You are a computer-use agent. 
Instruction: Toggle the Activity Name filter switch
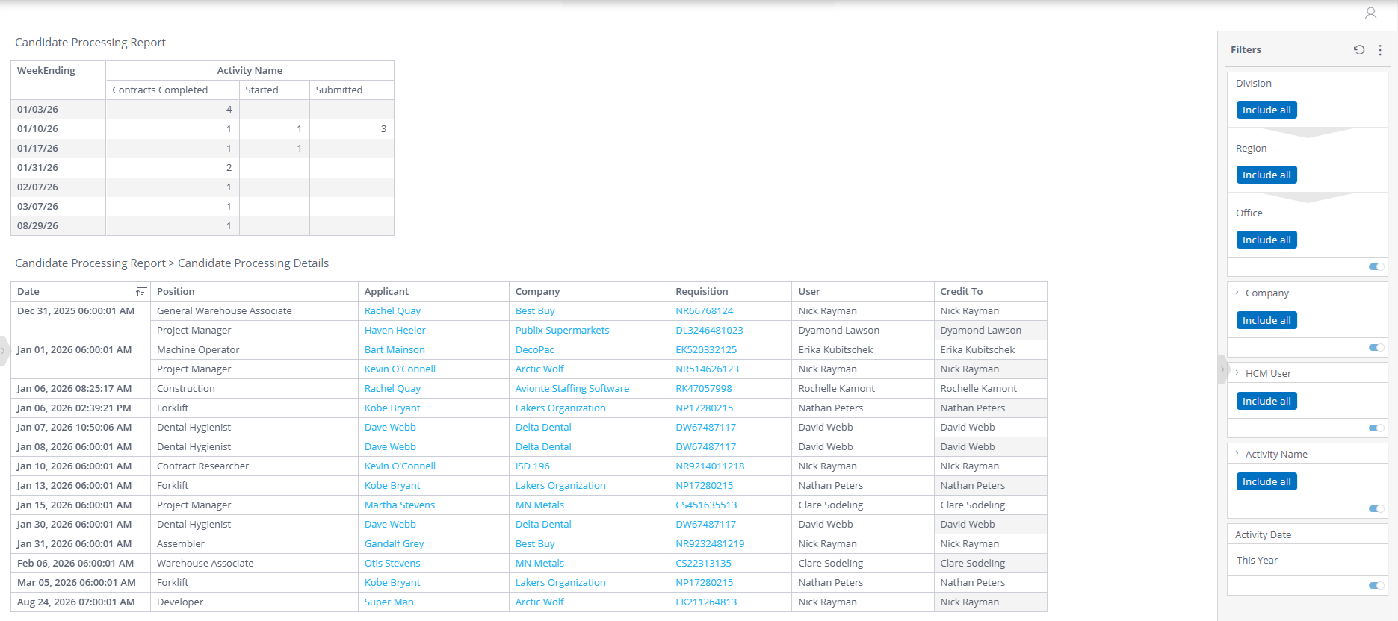(1376, 508)
